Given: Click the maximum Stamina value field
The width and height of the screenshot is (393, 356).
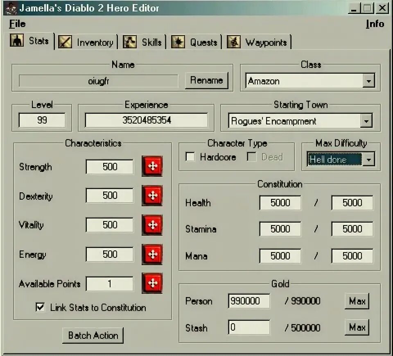Looking at the screenshot, I should pyautogui.click(x=352, y=229).
